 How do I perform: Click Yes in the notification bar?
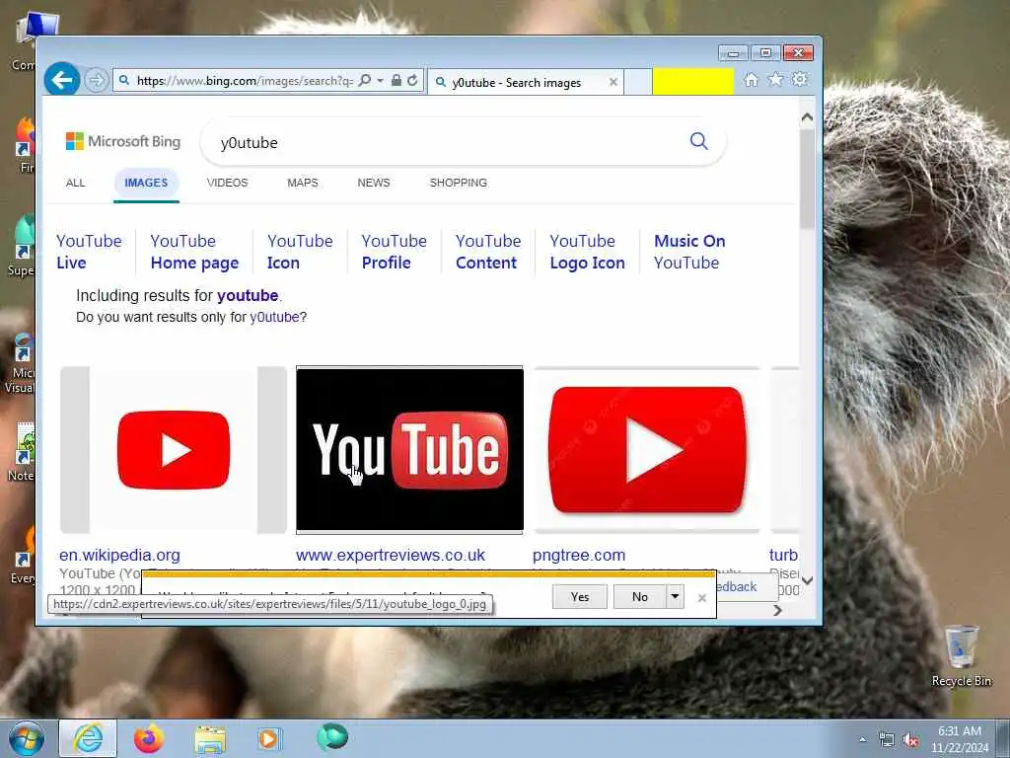580,597
